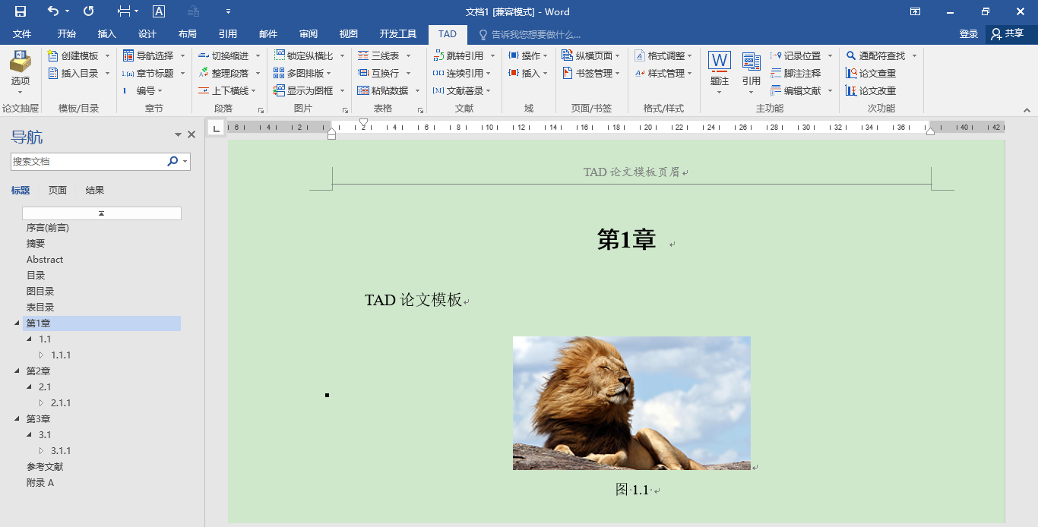The image size is (1038, 527).
Task: Click 告诉我您想要做什么 tell me box
Action: [530, 34]
